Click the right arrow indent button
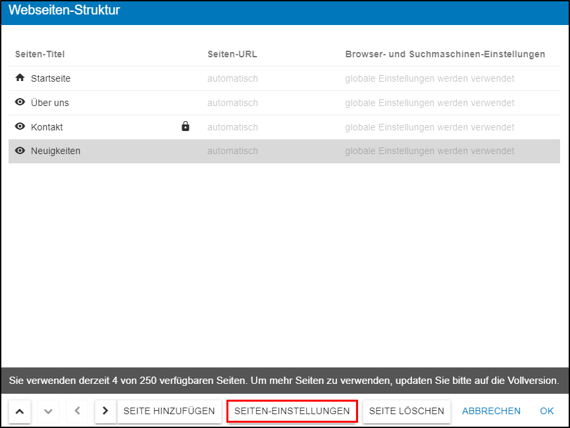 [105, 411]
